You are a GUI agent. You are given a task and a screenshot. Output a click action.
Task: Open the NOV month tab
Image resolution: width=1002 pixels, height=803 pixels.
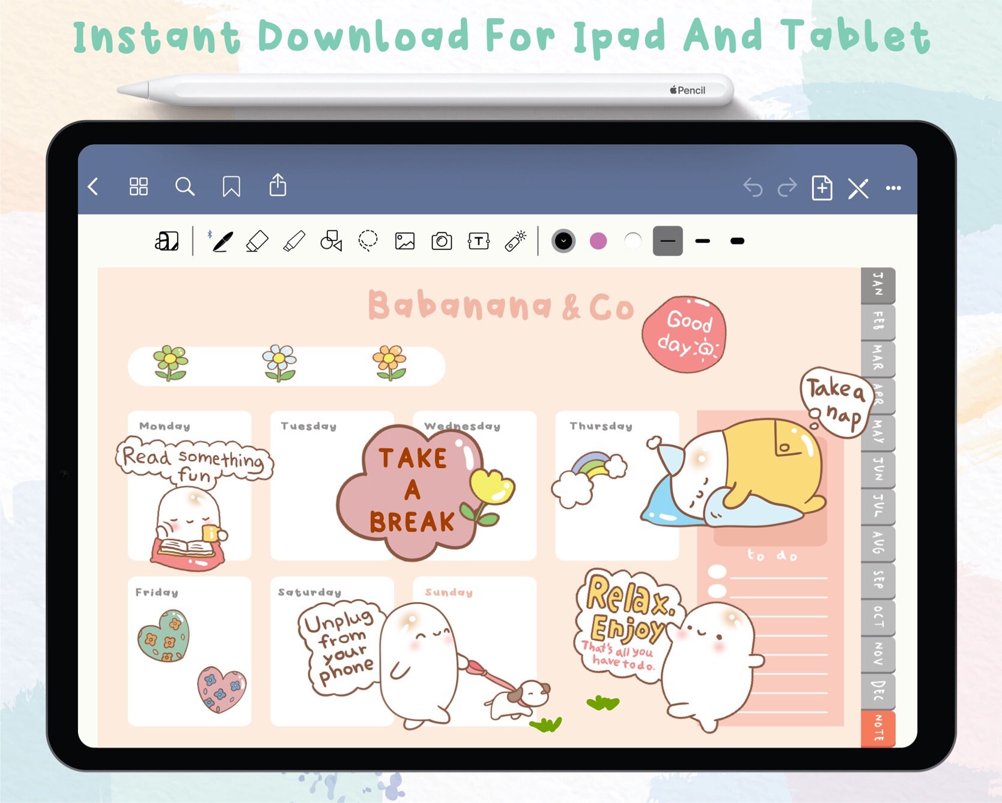click(x=878, y=654)
